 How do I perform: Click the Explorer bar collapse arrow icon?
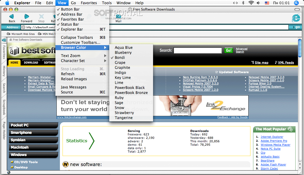click(x=4, y=40)
